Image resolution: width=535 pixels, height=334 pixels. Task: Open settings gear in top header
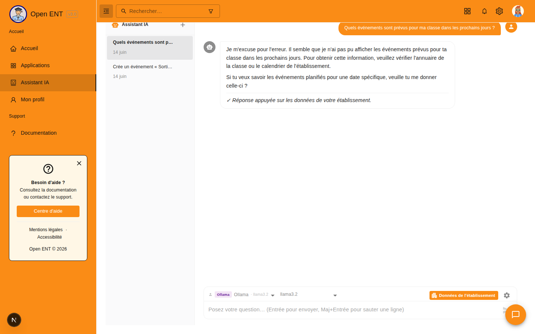(499, 11)
